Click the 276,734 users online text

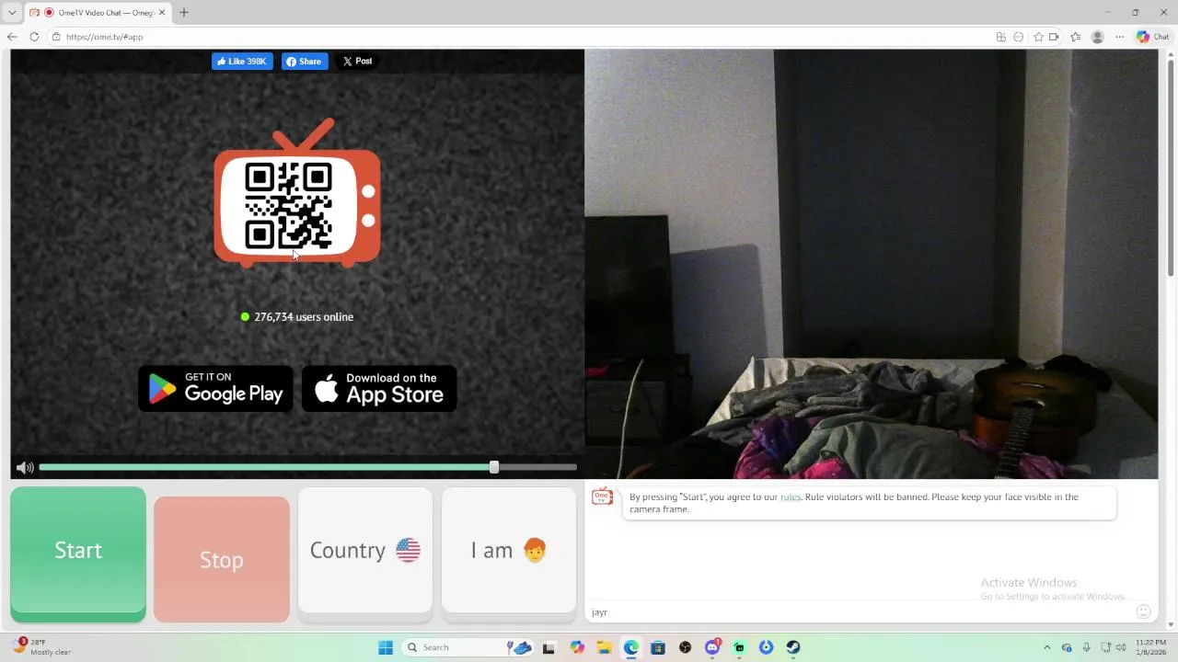pyautogui.click(x=304, y=317)
